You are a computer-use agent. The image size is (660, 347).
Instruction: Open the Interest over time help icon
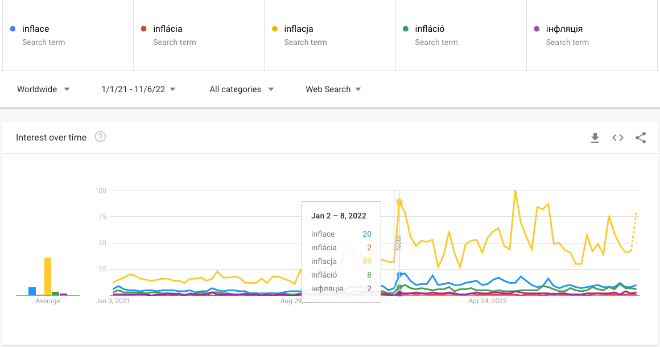[x=100, y=137]
